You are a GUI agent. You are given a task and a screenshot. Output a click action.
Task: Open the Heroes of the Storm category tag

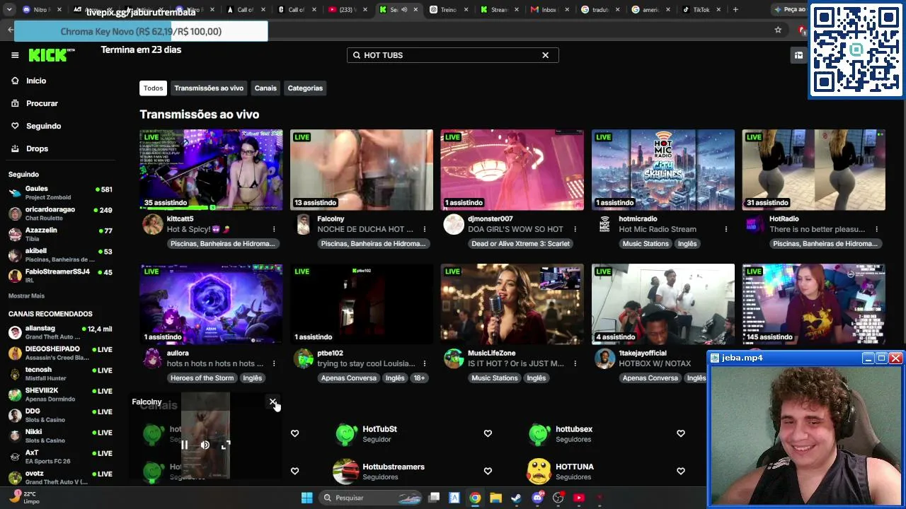click(202, 378)
